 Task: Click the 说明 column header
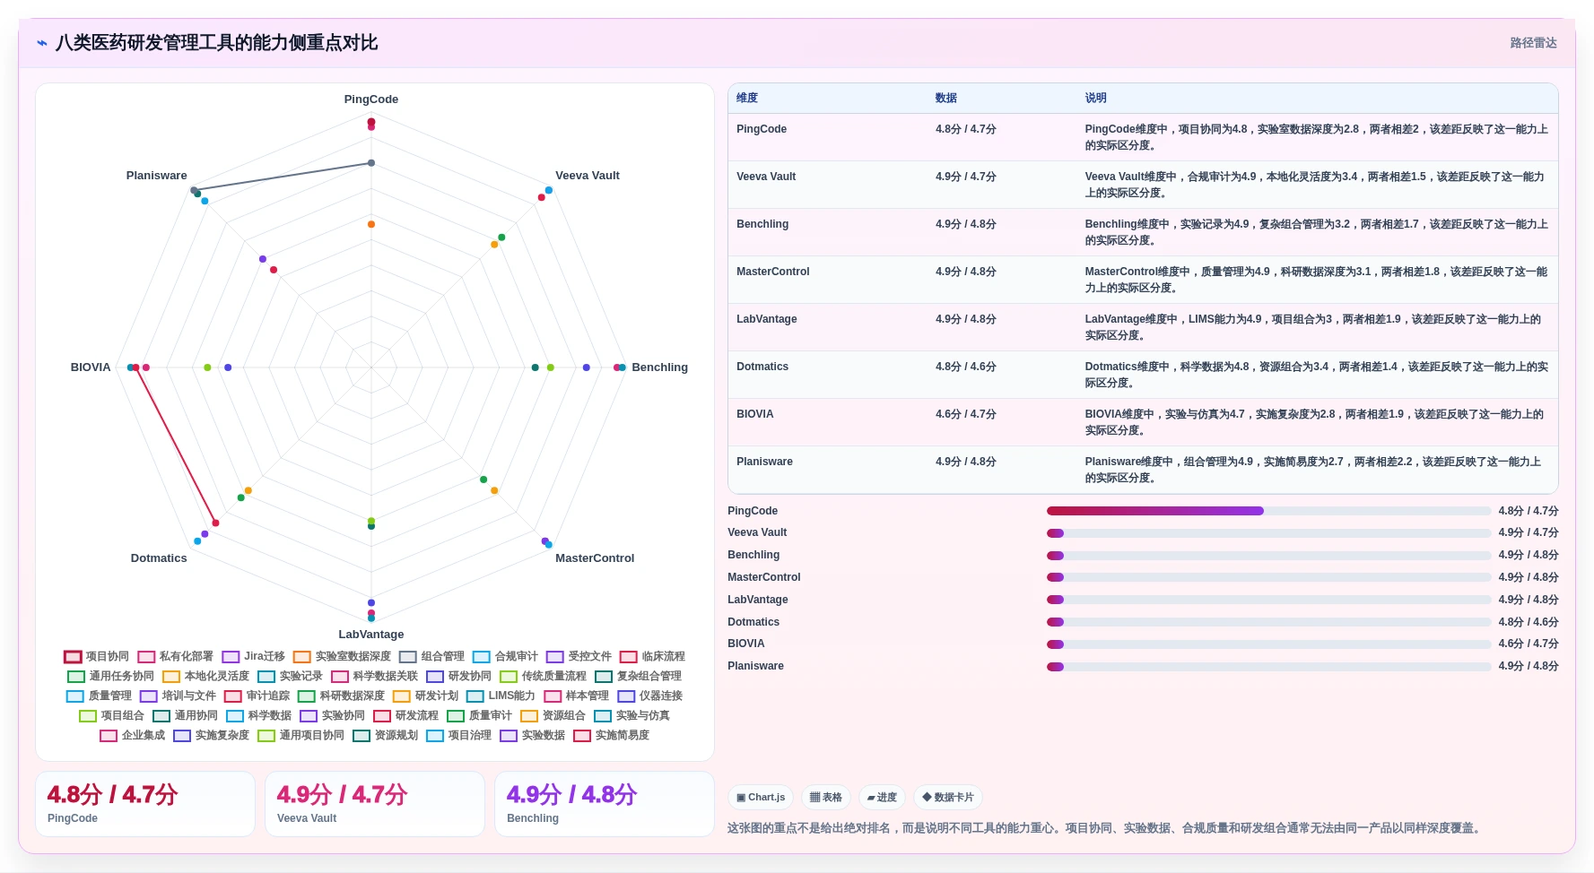[1096, 98]
